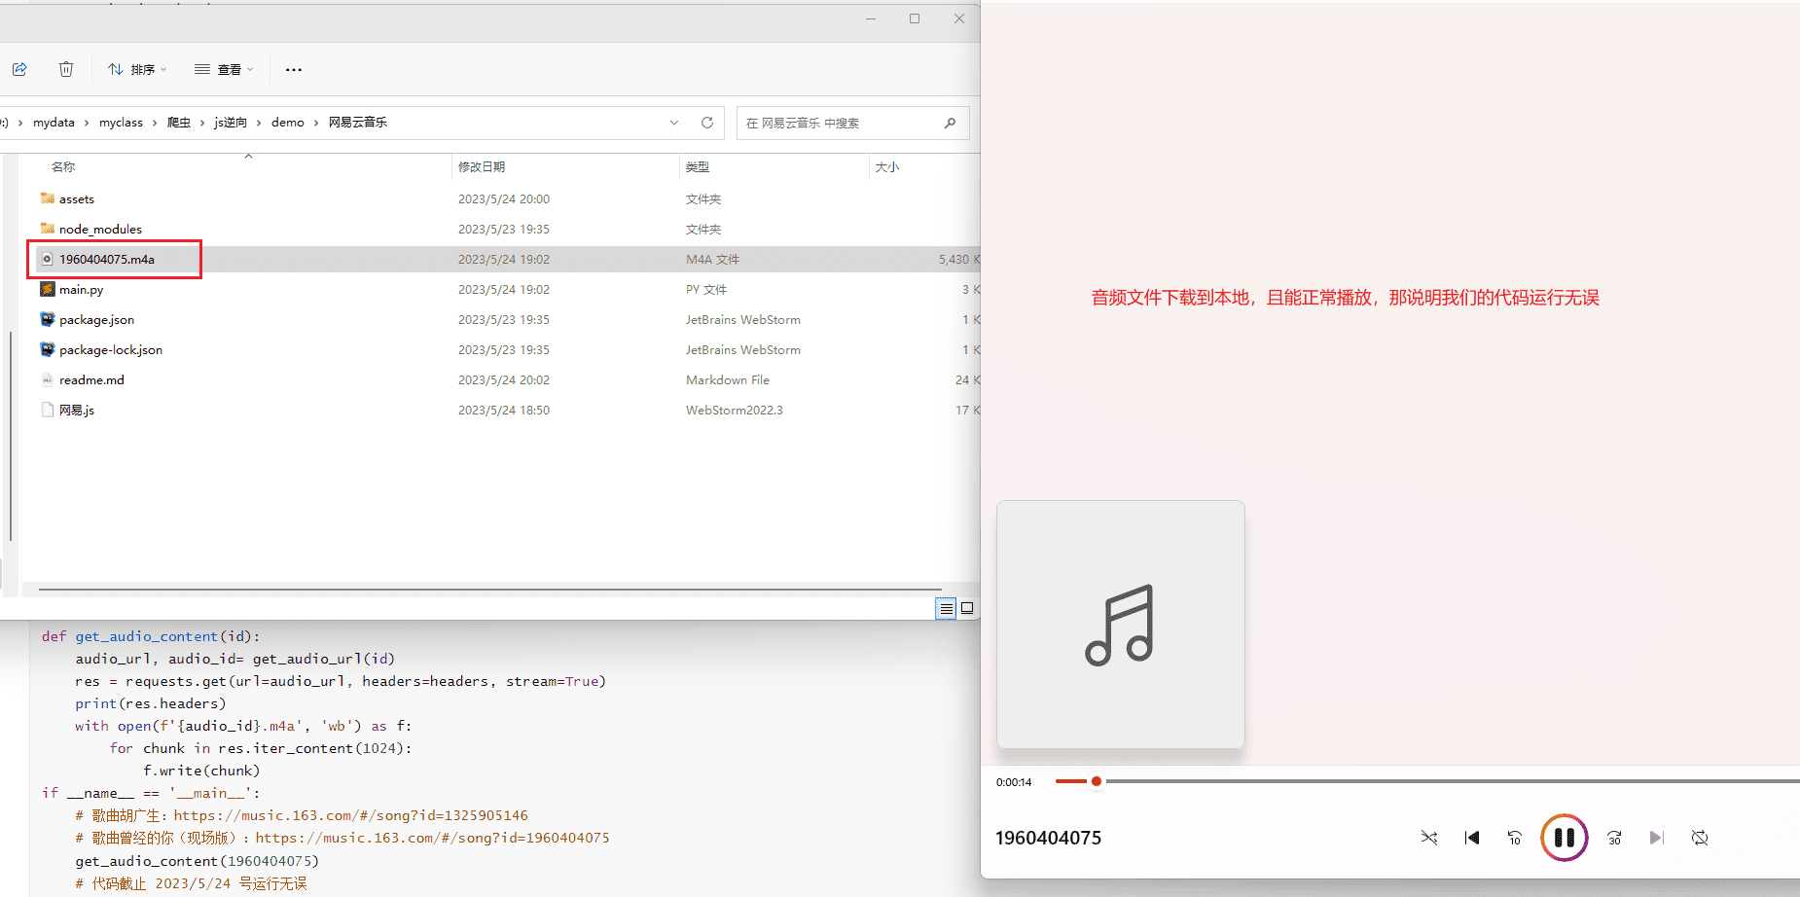Toggle repeat in media player
This screenshot has height=897, width=1800.
[x=1700, y=838]
